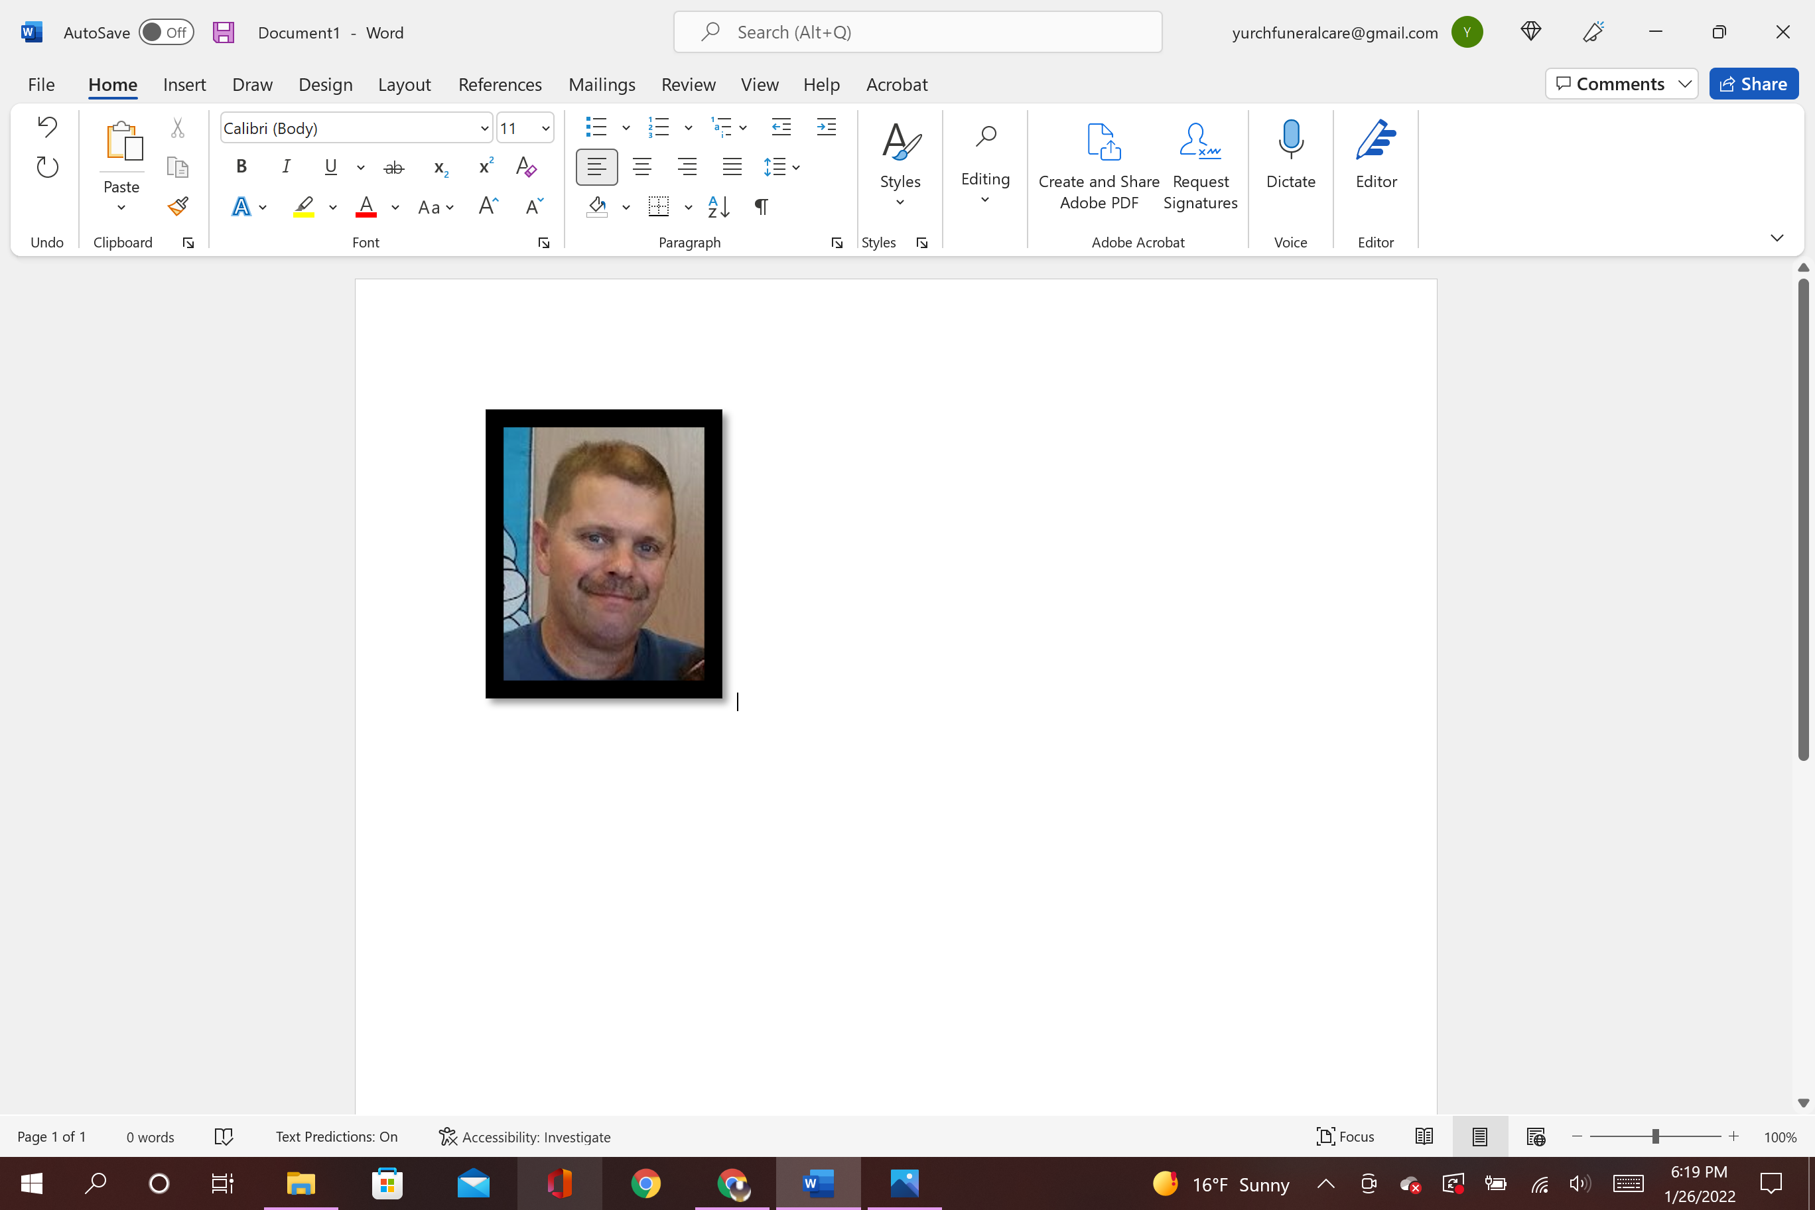Click the Search box in title bar
The width and height of the screenshot is (1815, 1210).
coord(917,33)
